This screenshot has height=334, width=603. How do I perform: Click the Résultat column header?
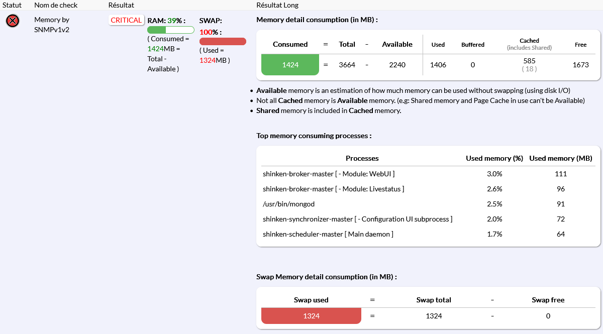point(121,5)
